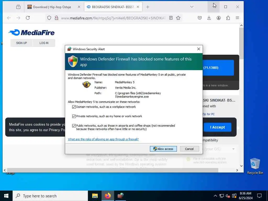Viewport: 268px width, 201px height.
Task: Click the MediaFire logo
Action: click(x=32, y=32)
